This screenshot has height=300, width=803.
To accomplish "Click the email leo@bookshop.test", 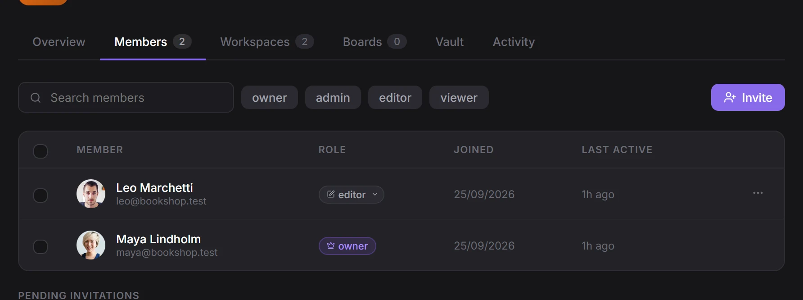I will 161,201.
